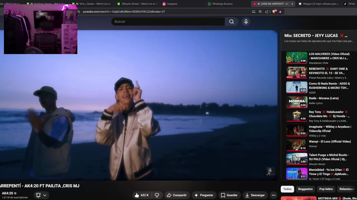Select the Relacionados filter chip
The image size is (357, 200).
pyautogui.click(x=347, y=189)
